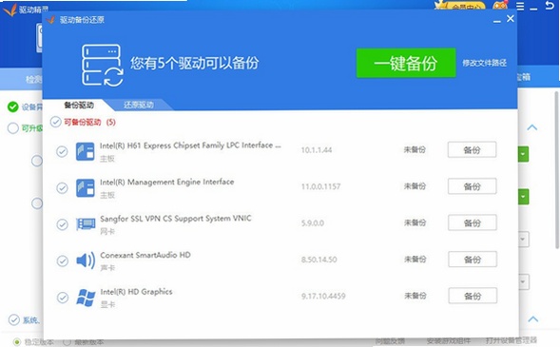Click the game controller icon in the main window
This screenshot has width=560, height=347.
tap(500, 6)
